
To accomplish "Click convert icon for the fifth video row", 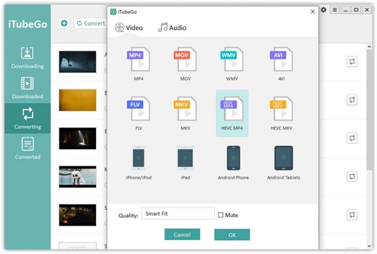I will (x=352, y=214).
